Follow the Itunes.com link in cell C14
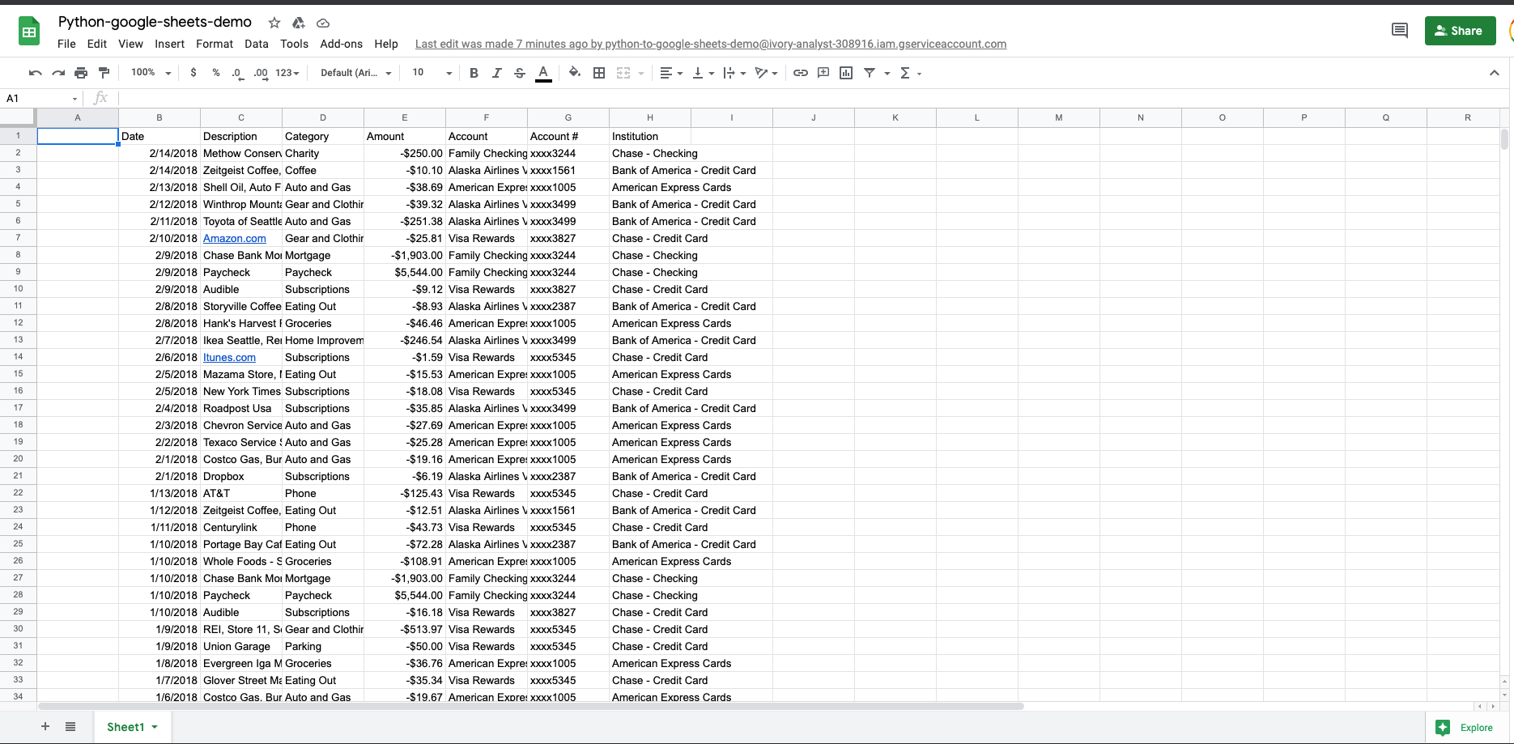The image size is (1514, 744). coord(229,357)
